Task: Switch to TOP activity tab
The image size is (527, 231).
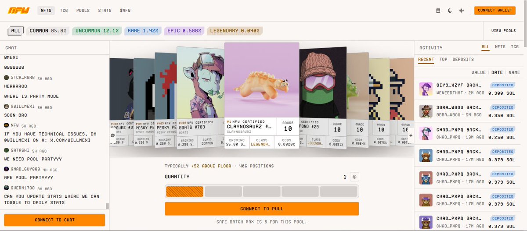Action: (443, 60)
